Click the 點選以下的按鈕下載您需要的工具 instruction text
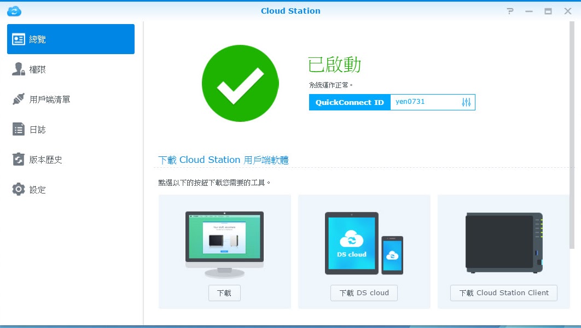The image size is (581, 328). [x=214, y=183]
